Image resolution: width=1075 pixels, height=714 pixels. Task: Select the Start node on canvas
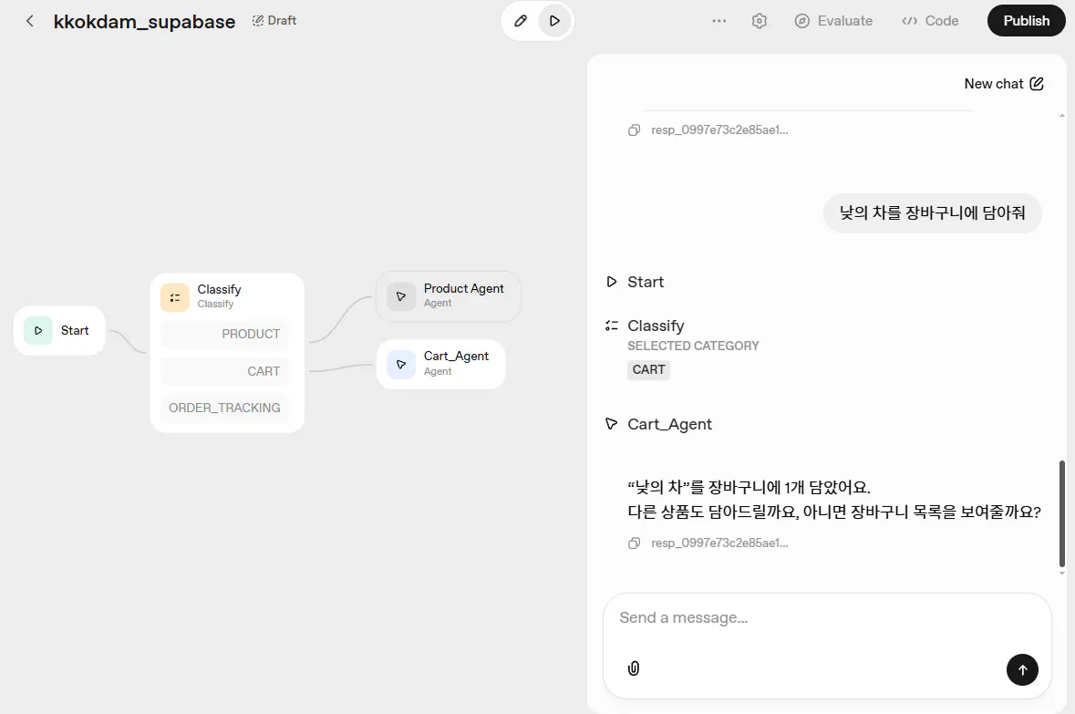pyautogui.click(x=59, y=331)
